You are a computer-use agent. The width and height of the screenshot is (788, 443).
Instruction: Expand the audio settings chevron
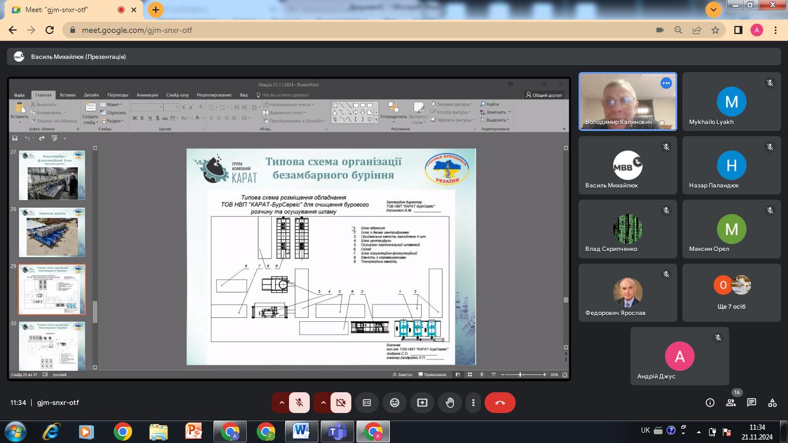[x=282, y=403]
